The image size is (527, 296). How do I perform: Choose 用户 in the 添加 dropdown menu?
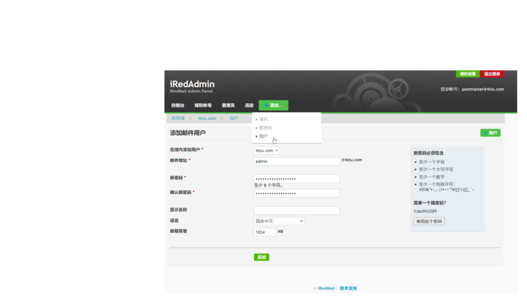(263, 136)
